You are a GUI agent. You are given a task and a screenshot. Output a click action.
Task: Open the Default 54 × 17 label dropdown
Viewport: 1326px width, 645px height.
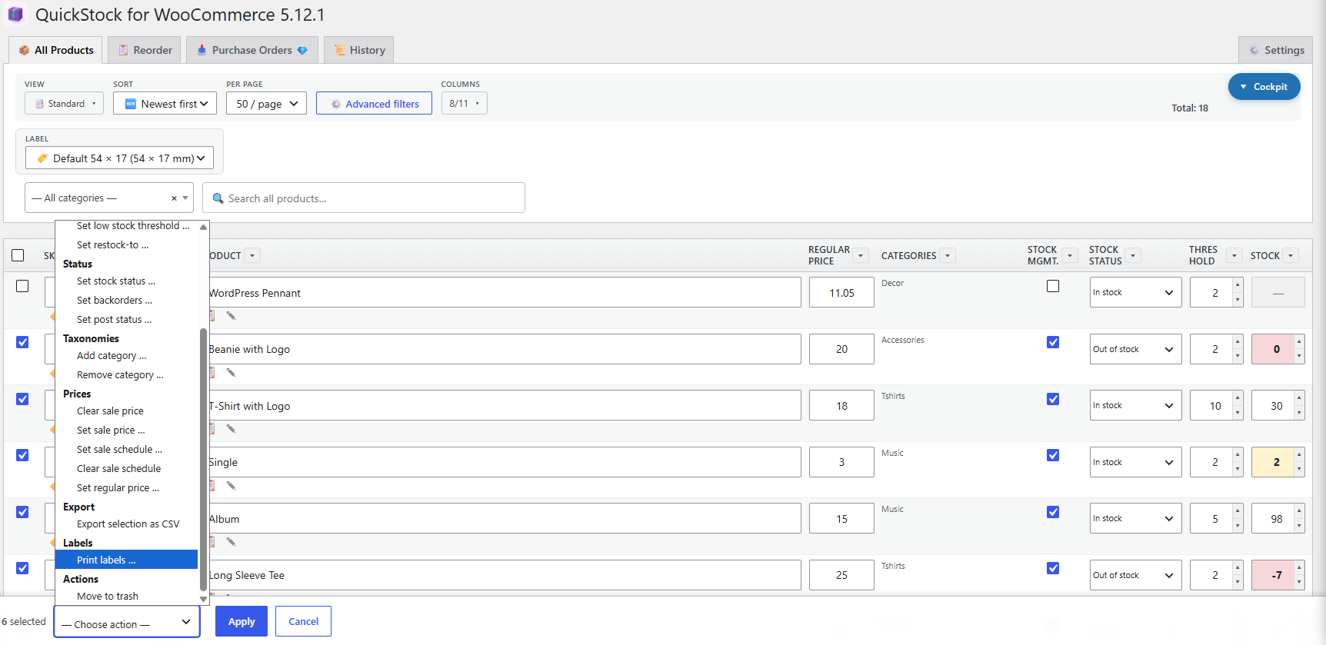pos(119,158)
